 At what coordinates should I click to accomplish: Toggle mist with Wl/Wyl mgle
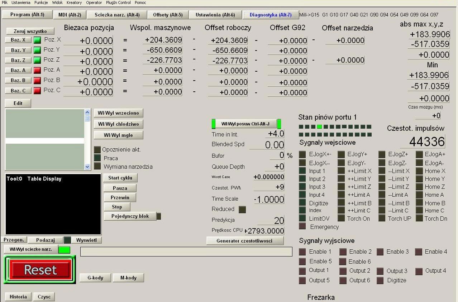click(118, 135)
